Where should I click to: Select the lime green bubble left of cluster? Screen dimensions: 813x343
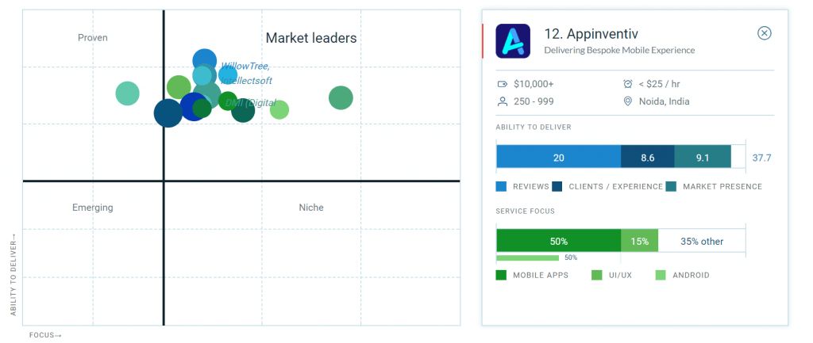pyautogui.click(x=179, y=87)
